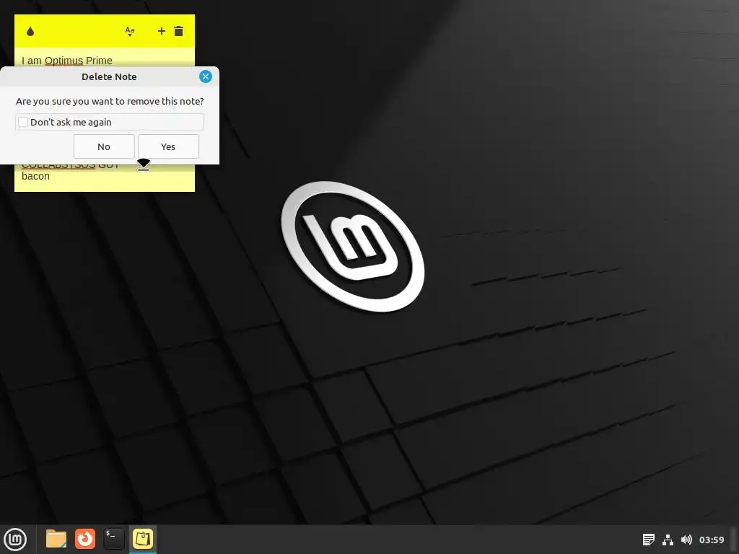Confirm deletion with the Yes button
This screenshot has width=739, height=554.
(x=168, y=146)
